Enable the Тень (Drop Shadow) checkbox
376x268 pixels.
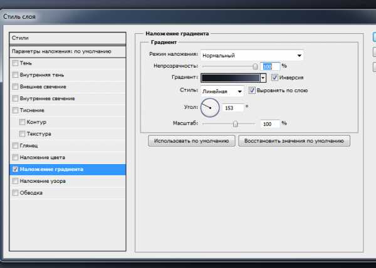tap(15, 63)
